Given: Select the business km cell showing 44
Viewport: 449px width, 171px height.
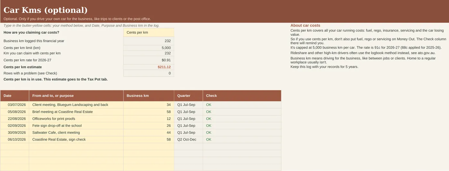Looking at the screenshot, I should [149, 133].
